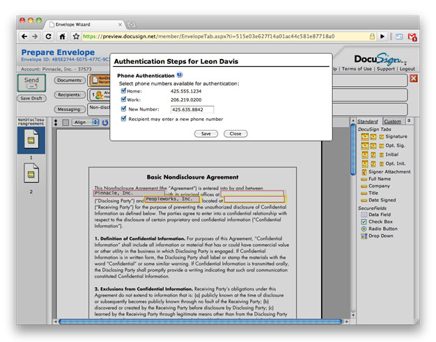Click the vertical blue scrollbar thumb

pos(353,149)
